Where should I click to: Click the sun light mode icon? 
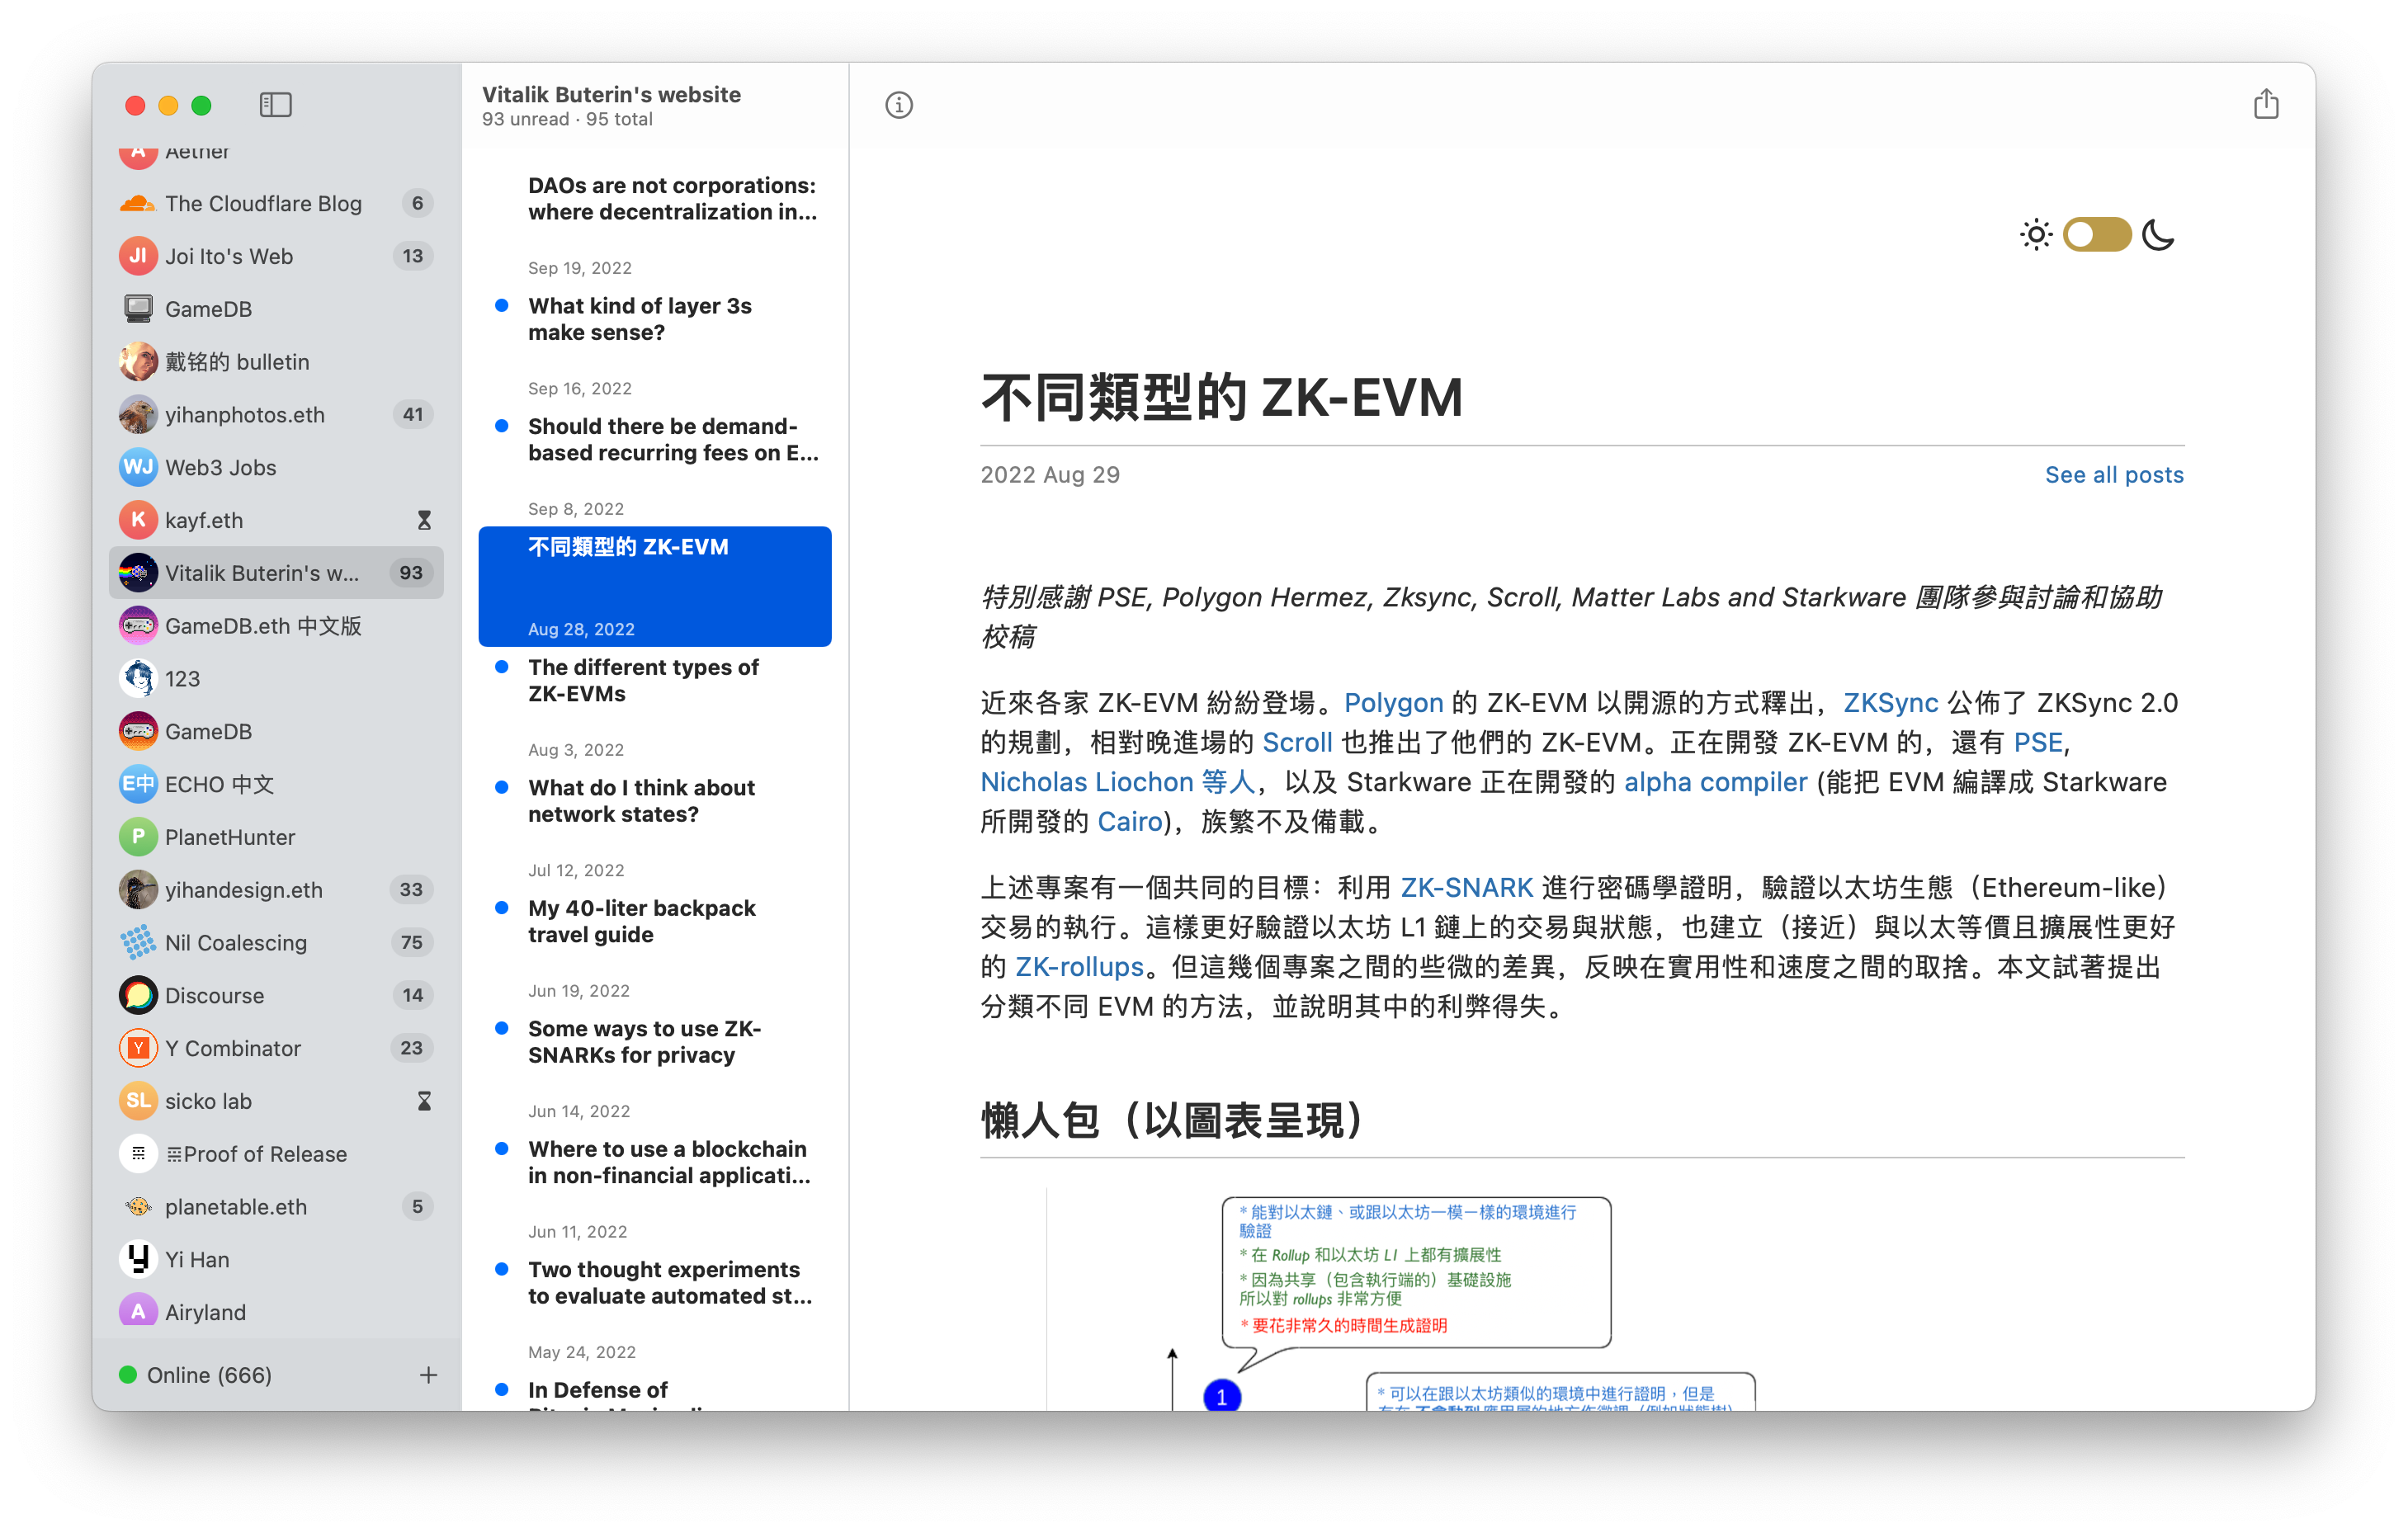[x=2035, y=235]
